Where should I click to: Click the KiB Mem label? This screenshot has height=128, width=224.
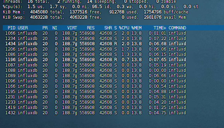14,12
